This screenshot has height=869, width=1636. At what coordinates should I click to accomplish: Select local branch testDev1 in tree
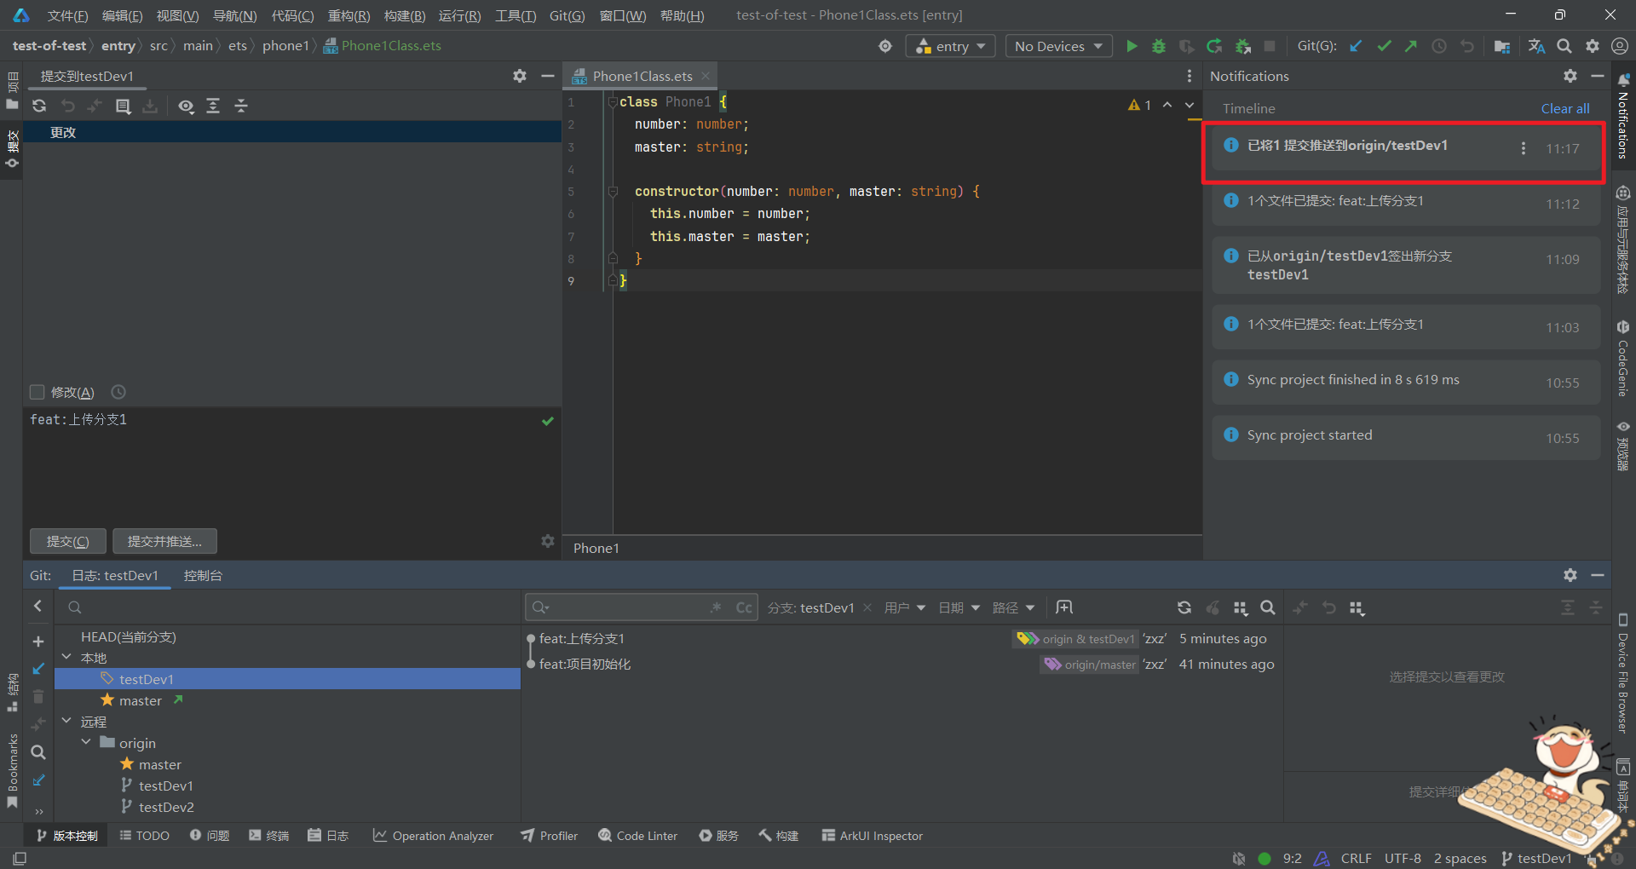(x=288, y=679)
